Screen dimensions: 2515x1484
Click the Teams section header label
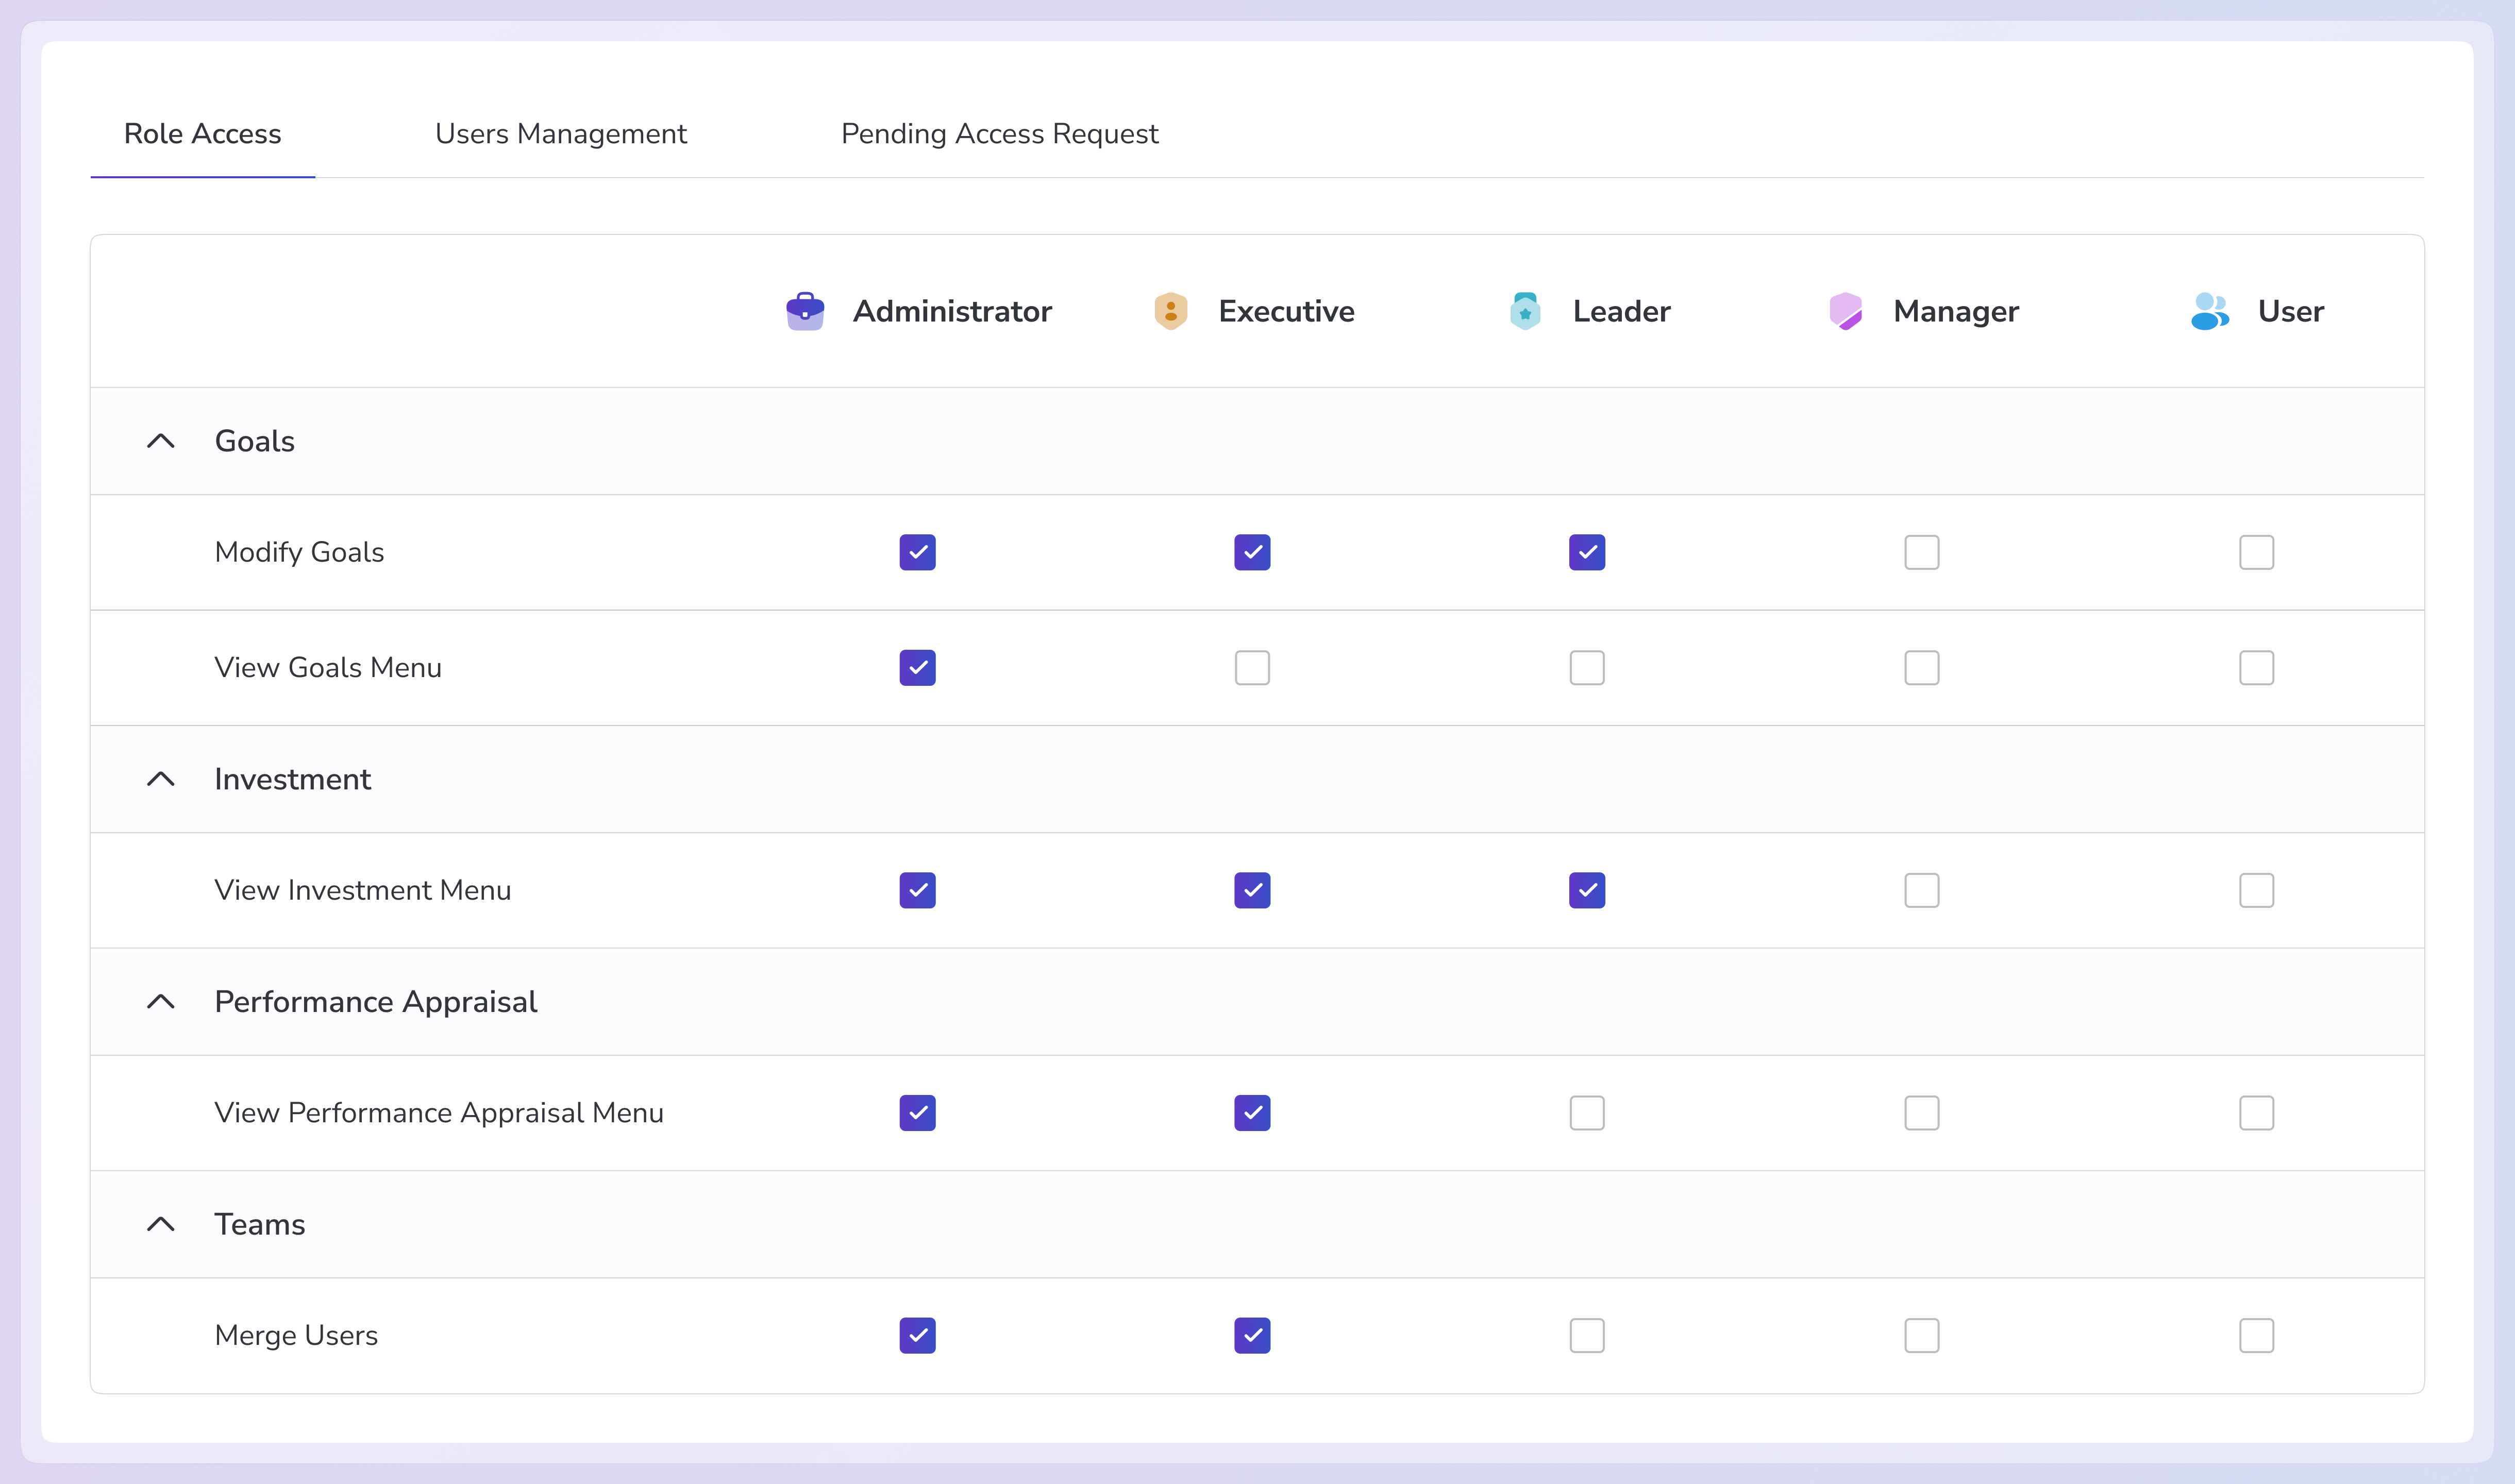coord(260,1224)
